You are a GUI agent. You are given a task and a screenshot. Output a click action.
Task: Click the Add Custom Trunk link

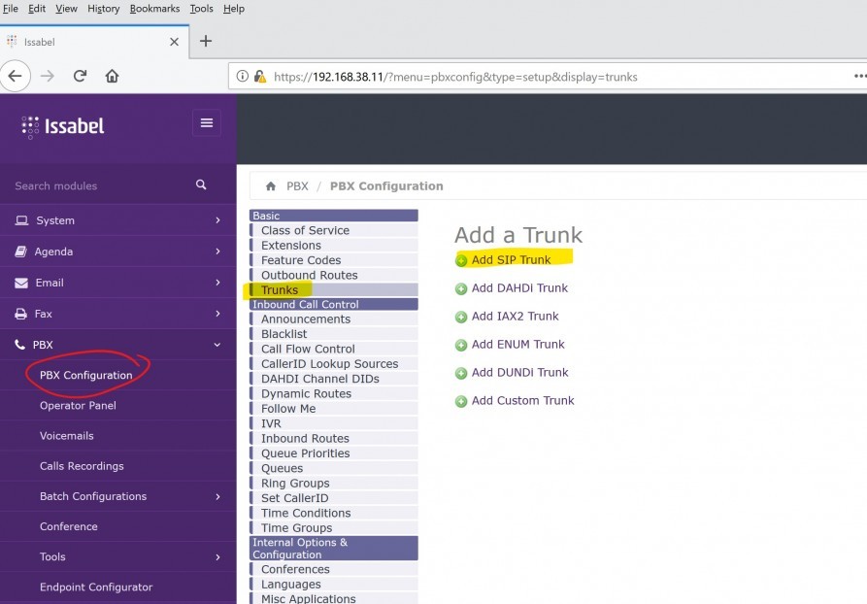click(522, 400)
